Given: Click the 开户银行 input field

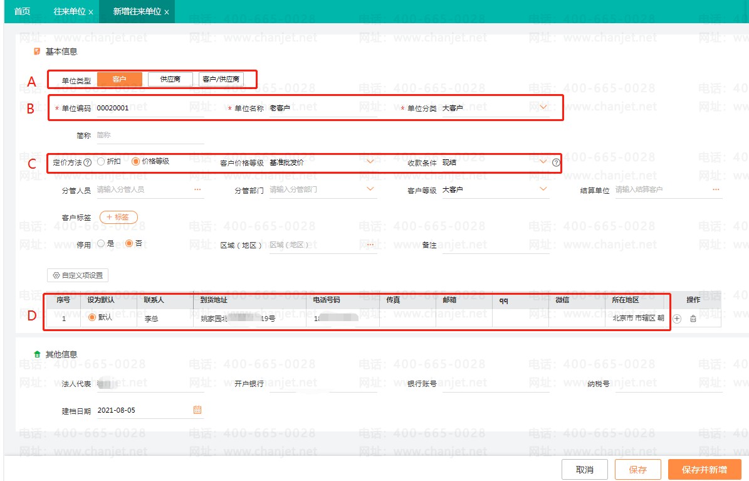Looking at the screenshot, I should pyautogui.click(x=323, y=384).
